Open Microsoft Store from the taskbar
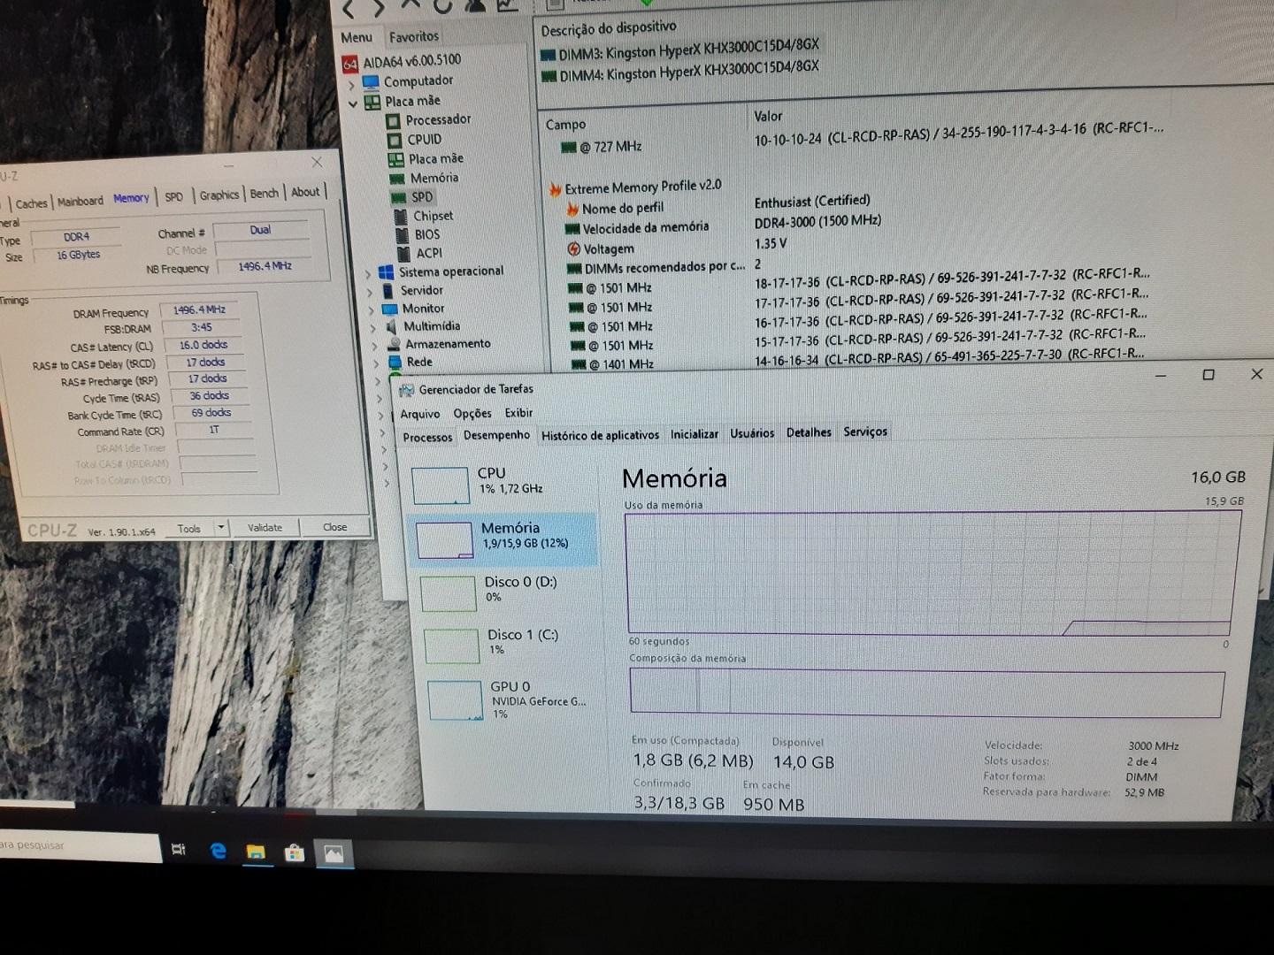The width and height of the screenshot is (1274, 955). point(295,852)
